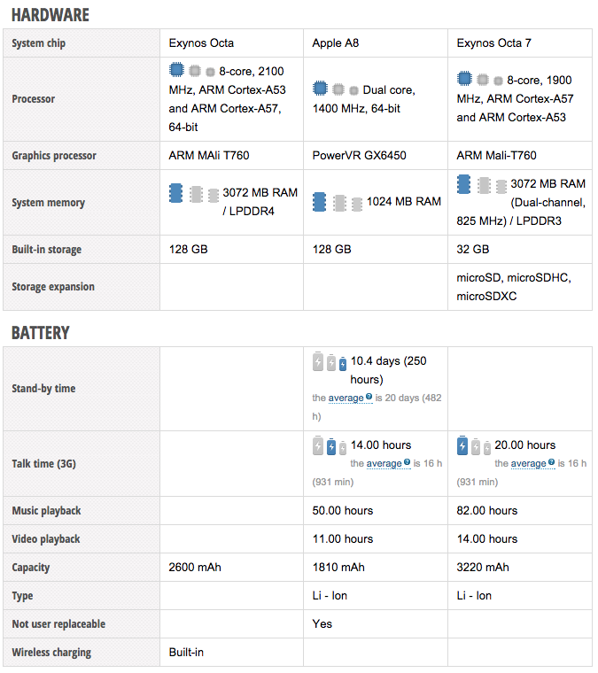Image resolution: width=598 pixels, height=673 pixels.
Task: Click battery rating icon beside 14.00 hours talk time
Action: click(x=330, y=446)
